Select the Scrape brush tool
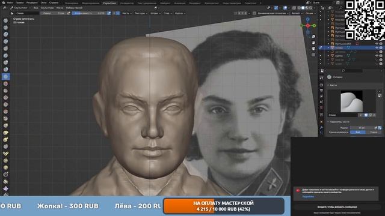The width and height of the screenshot is (385, 216). pyautogui.click(x=5, y=104)
